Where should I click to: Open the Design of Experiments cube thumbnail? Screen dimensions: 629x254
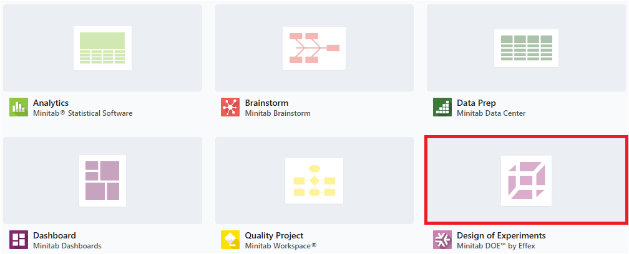(526, 181)
